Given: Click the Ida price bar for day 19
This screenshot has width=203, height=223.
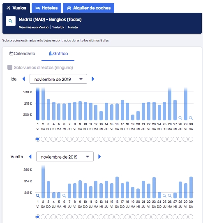Looking at the screenshot, I should [133, 117].
